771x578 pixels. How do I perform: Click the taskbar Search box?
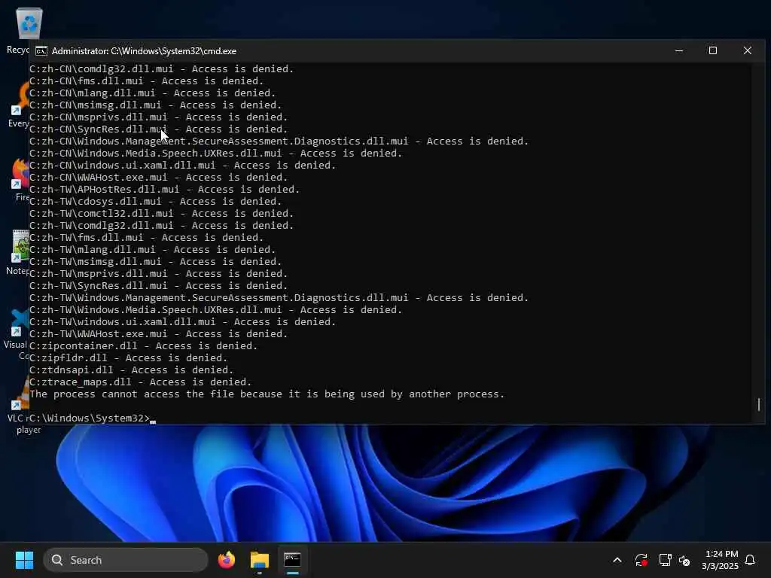click(x=126, y=560)
